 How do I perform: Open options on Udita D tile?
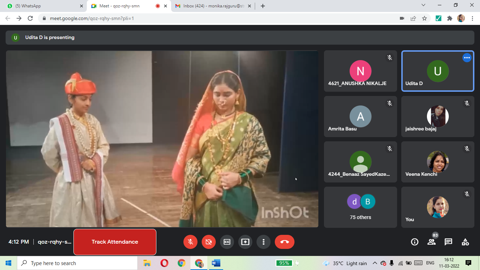pyautogui.click(x=467, y=58)
